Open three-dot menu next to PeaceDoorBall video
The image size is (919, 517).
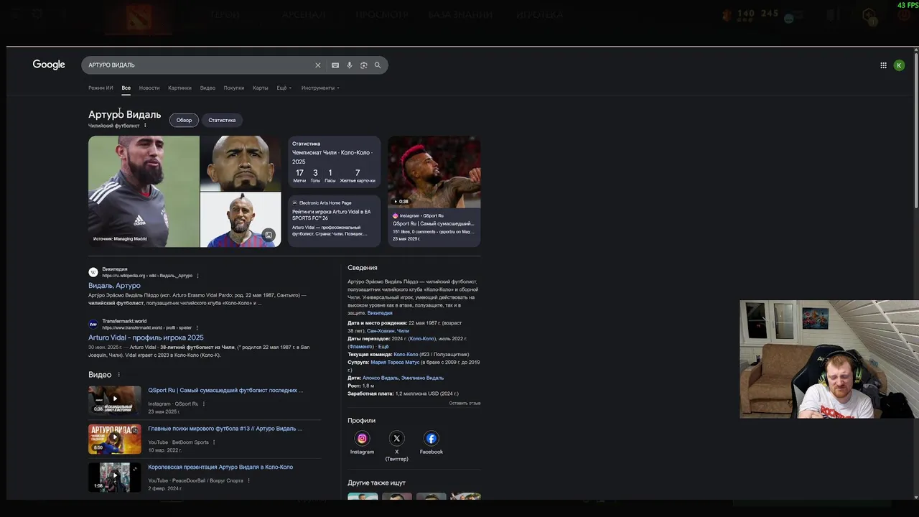[x=248, y=480]
